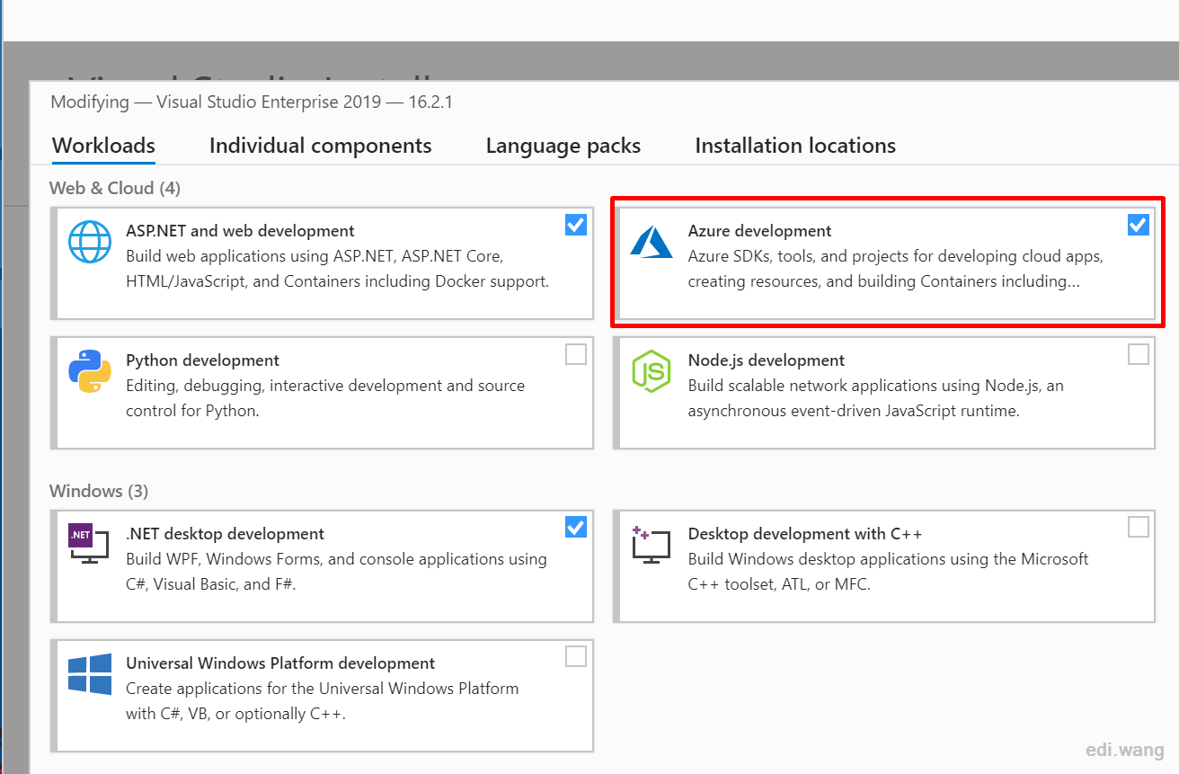Image resolution: width=1179 pixels, height=774 pixels.
Task: Click the Python development title text
Action: pyautogui.click(x=203, y=360)
